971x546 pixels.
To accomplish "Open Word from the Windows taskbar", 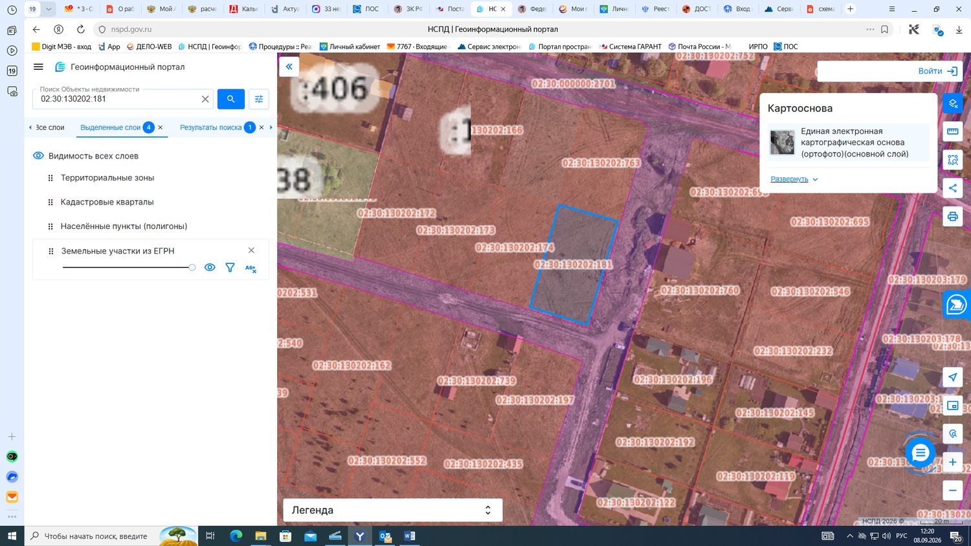I will pyautogui.click(x=410, y=536).
